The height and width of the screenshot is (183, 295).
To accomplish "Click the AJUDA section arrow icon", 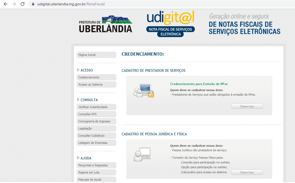I will (x=78, y=158).
